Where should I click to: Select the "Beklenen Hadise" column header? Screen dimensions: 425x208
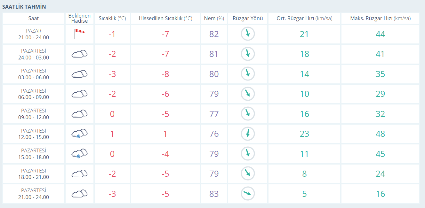[79, 18]
